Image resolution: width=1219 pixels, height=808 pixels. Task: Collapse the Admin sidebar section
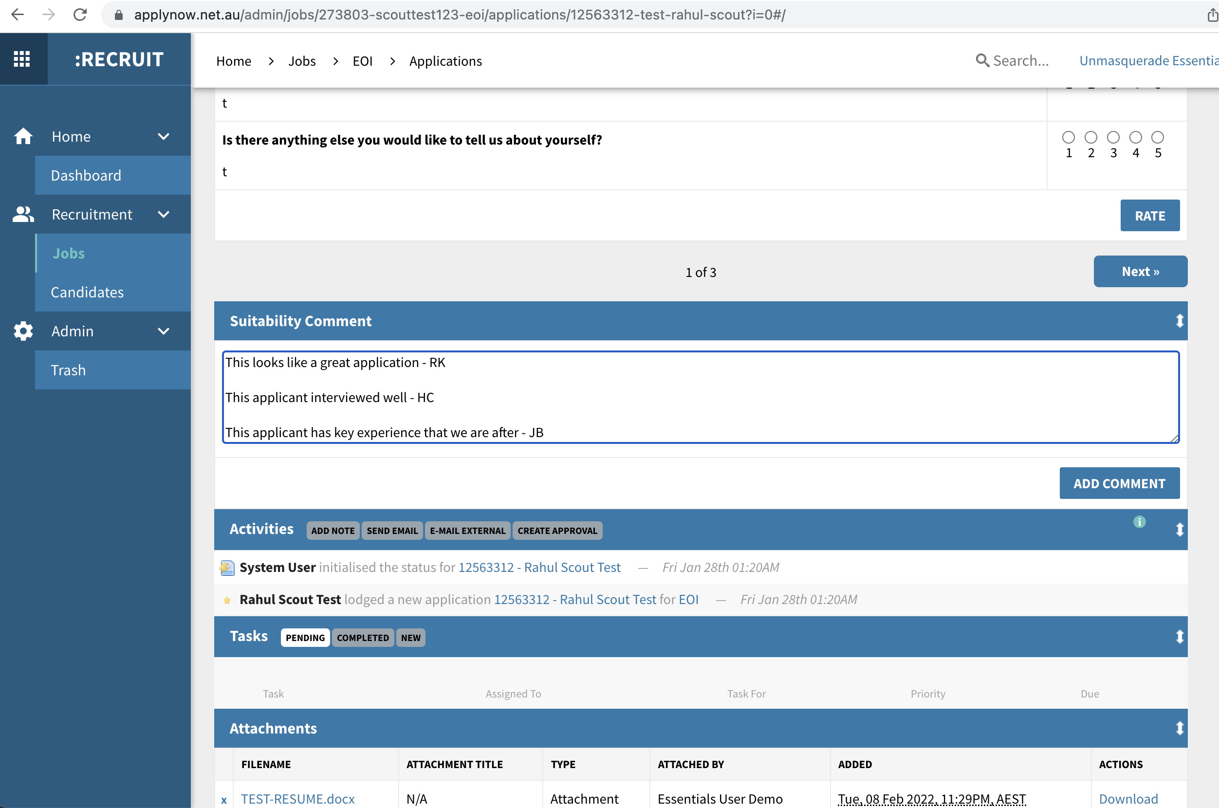click(164, 331)
